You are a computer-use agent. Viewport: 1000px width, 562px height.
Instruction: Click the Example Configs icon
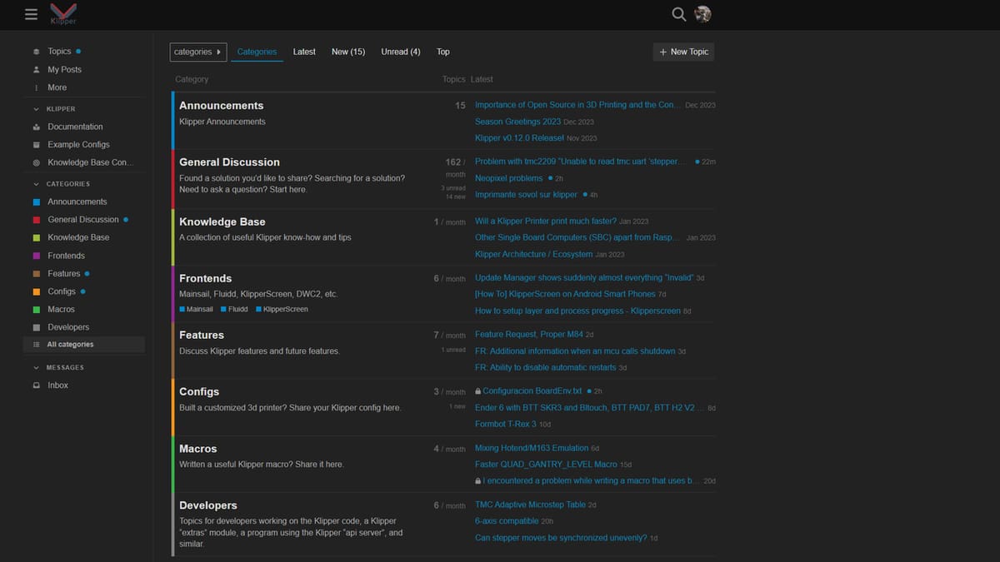pos(36,145)
